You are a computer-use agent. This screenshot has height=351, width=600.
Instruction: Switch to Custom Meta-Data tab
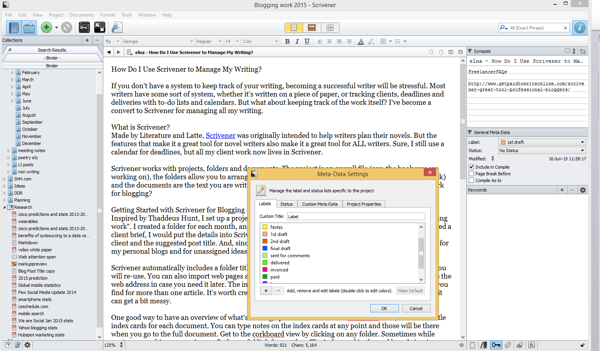click(x=320, y=204)
